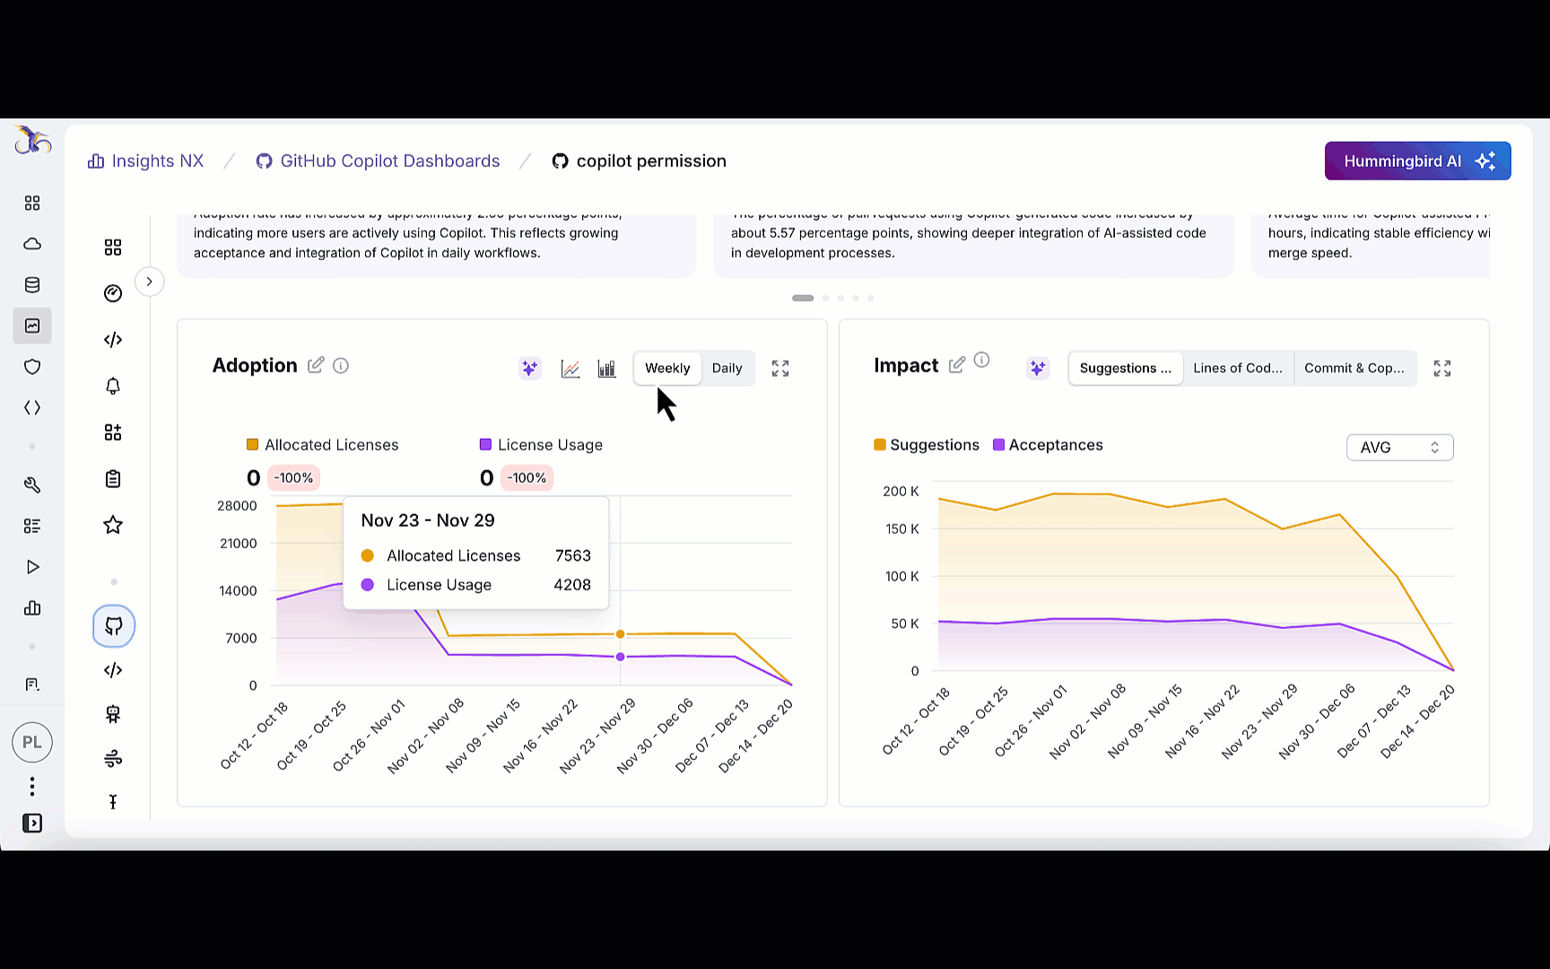Toggle Allocated Licenses legend series

pos(322,445)
